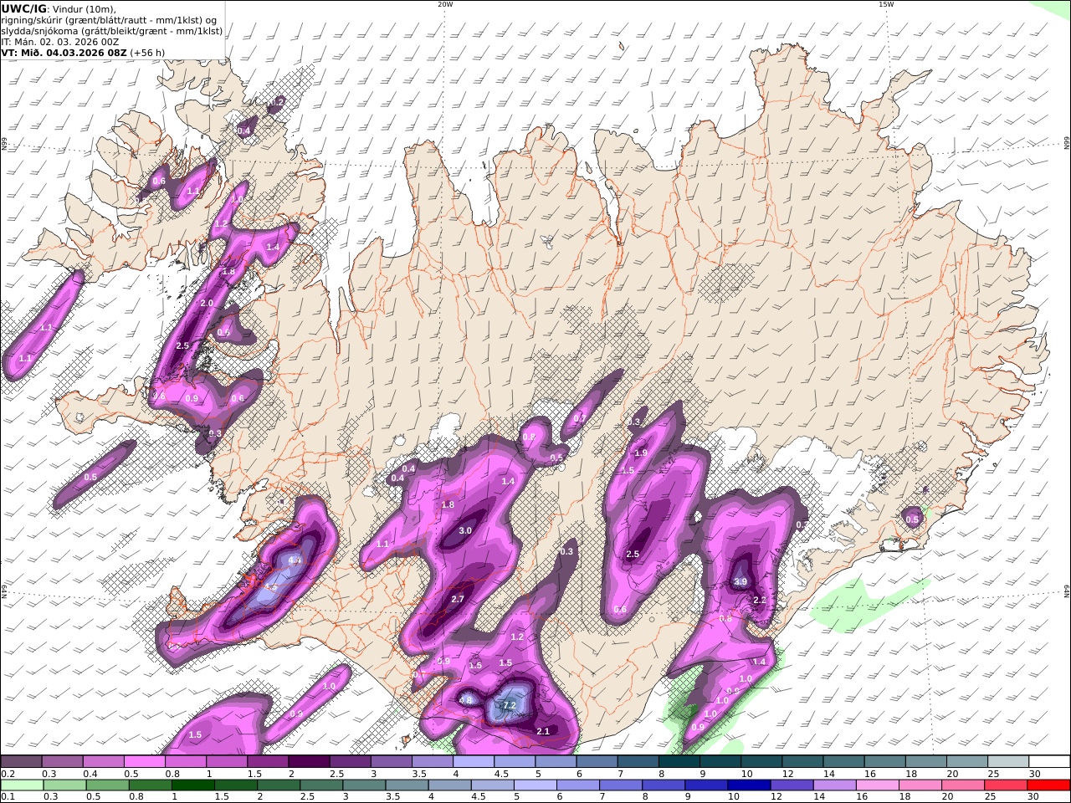Click snow legend swatch between 8 and 9
The width and height of the screenshot is (1071, 803).
[679, 761]
